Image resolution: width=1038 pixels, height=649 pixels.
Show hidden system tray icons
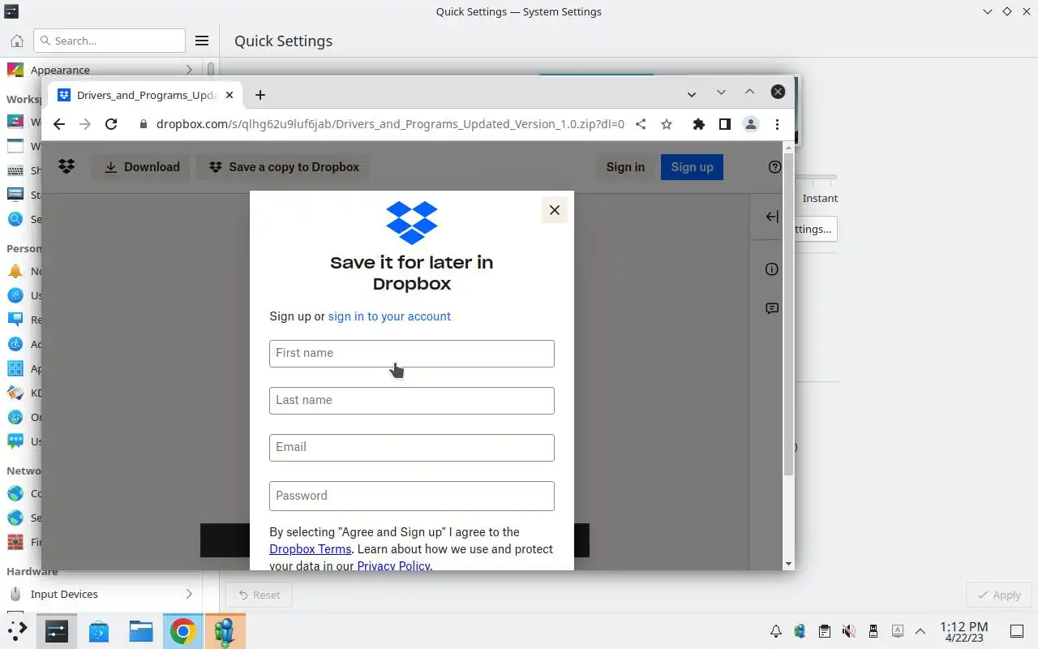coord(920,631)
